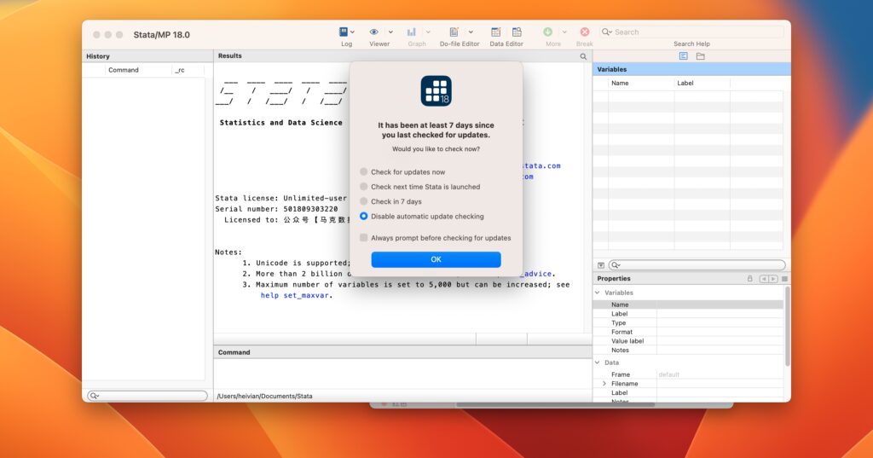Open the Graph dropdown arrow
The height and width of the screenshot is (458, 873).
click(428, 32)
